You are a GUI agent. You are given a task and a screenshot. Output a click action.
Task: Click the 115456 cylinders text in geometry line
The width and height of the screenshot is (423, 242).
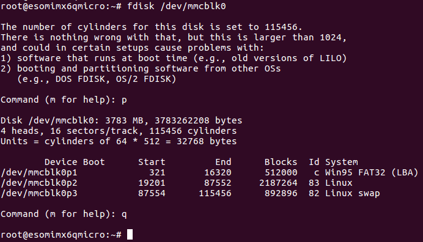pyautogui.click(x=193, y=131)
